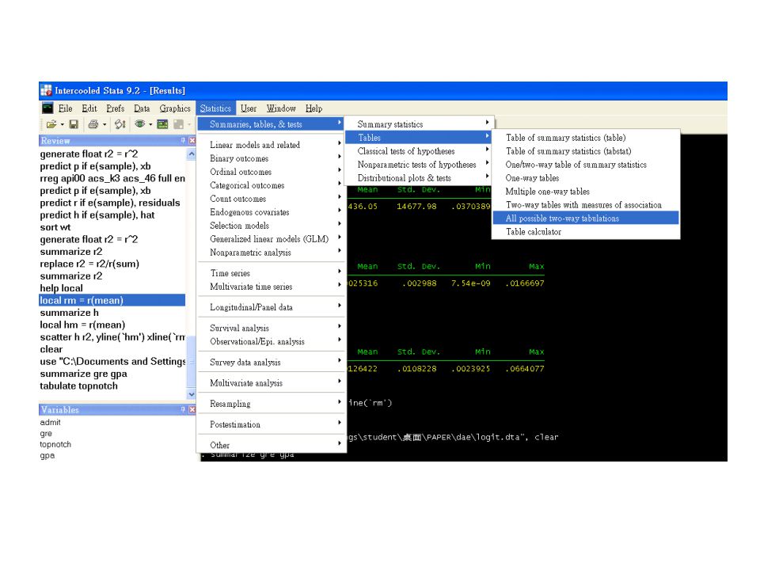Expand the Categorical outcomes submenu

(271, 185)
